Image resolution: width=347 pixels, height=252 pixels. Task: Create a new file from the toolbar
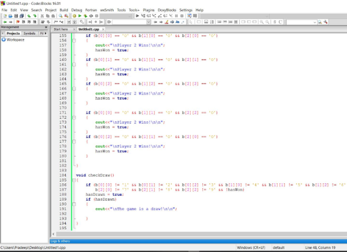point(5,16)
